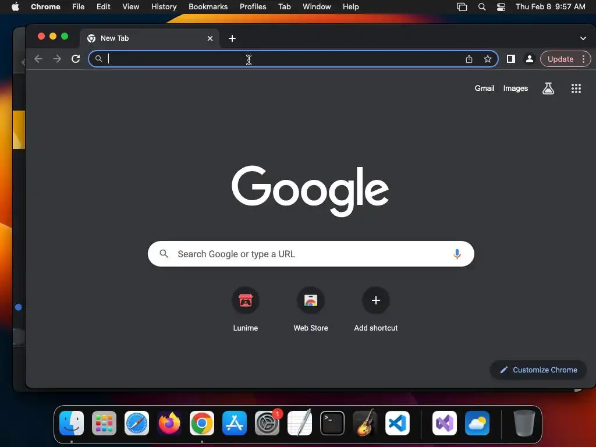
Task: Click the Update button
Action: pyautogui.click(x=560, y=59)
